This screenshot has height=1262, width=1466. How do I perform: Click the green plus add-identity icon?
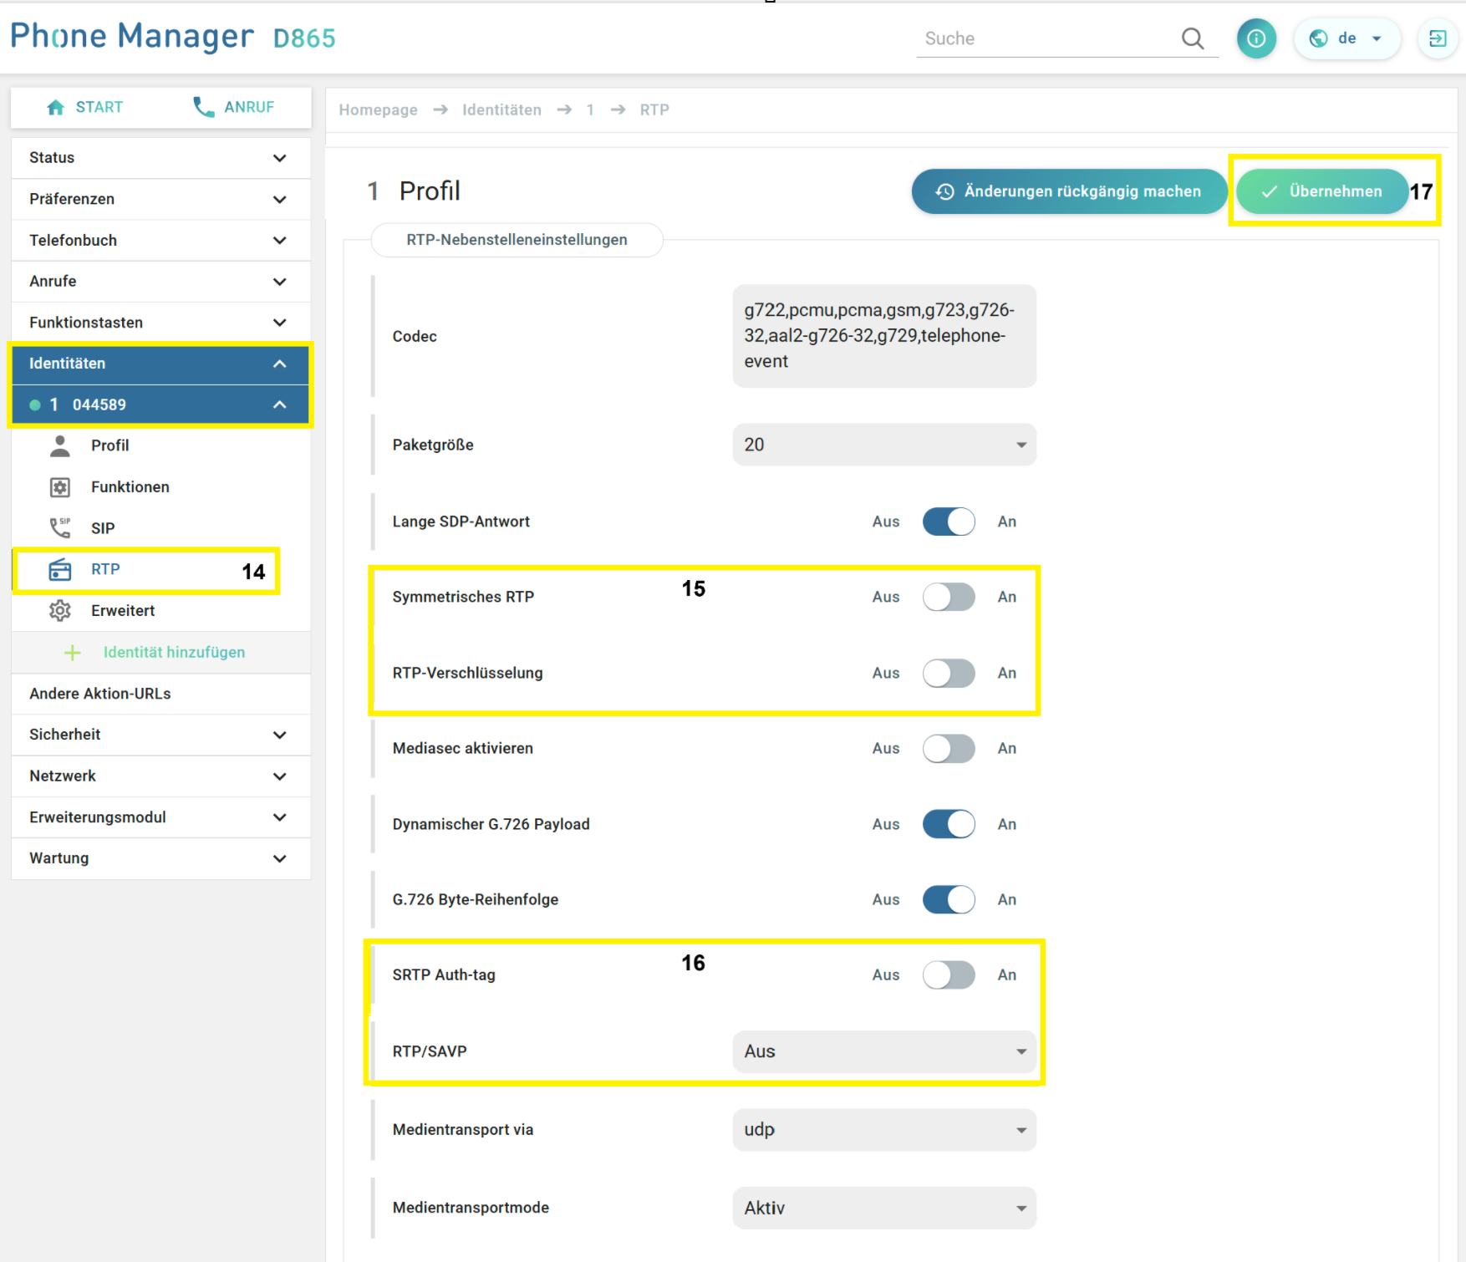pyautogui.click(x=73, y=653)
